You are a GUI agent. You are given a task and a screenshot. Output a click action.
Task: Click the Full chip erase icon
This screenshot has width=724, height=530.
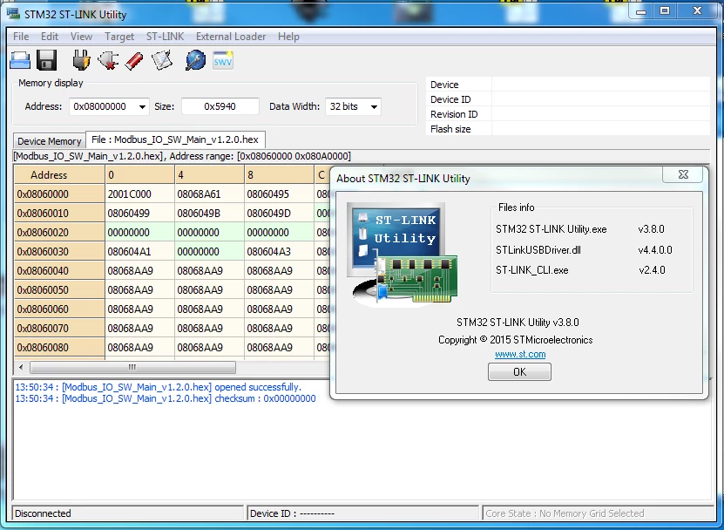(134, 60)
